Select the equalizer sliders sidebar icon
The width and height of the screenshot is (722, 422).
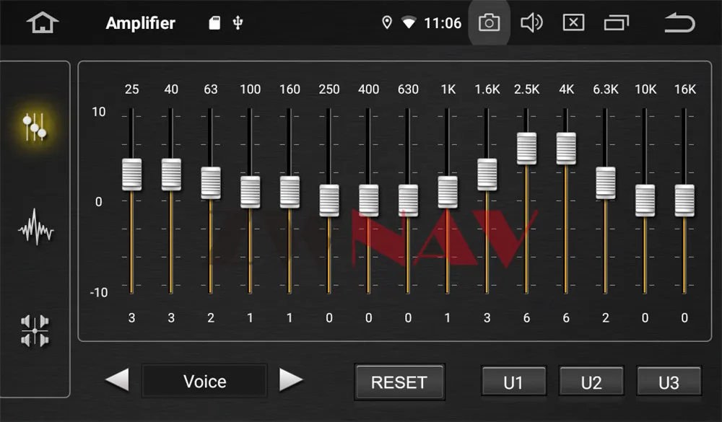tap(35, 127)
